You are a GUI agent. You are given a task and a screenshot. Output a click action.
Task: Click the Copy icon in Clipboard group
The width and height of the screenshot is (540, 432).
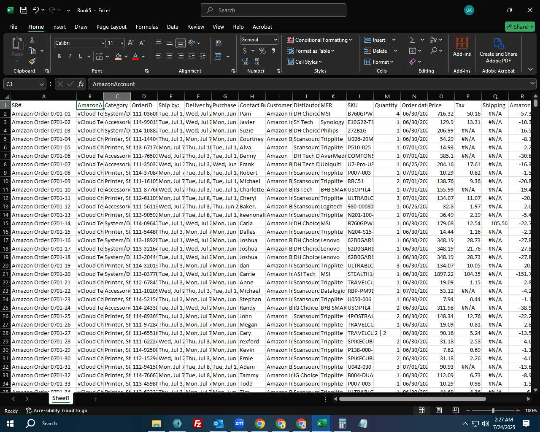click(x=32, y=51)
